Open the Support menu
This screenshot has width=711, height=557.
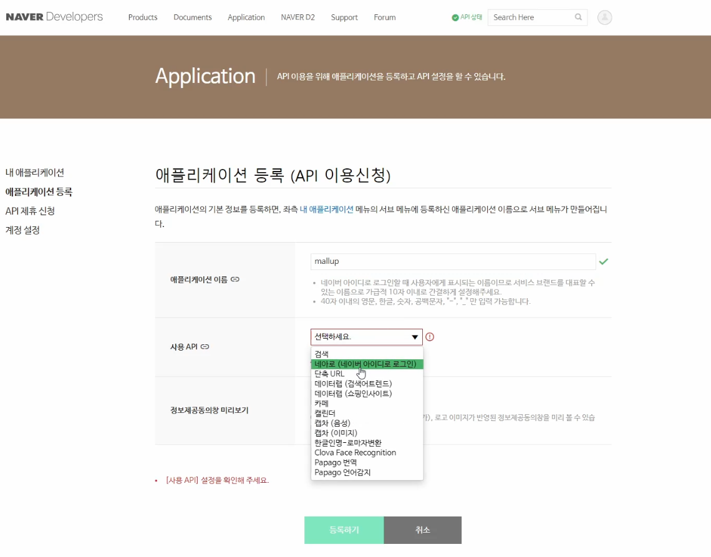pos(344,17)
